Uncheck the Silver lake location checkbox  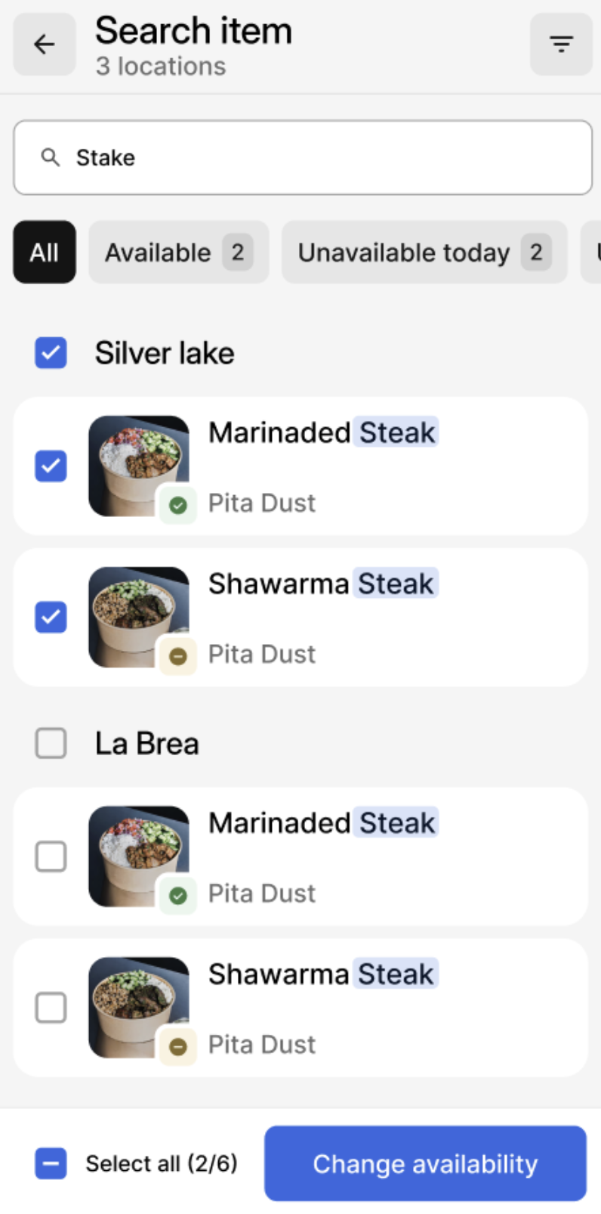click(x=51, y=353)
